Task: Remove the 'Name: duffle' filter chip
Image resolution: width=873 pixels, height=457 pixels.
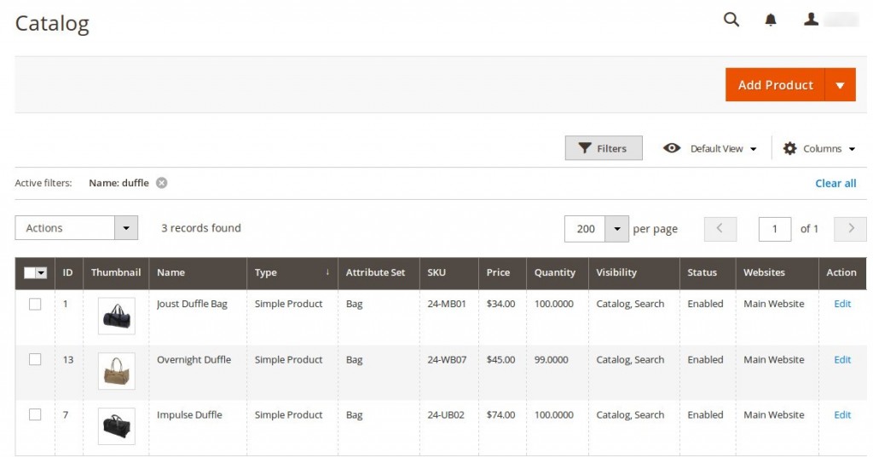Action: (x=161, y=183)
